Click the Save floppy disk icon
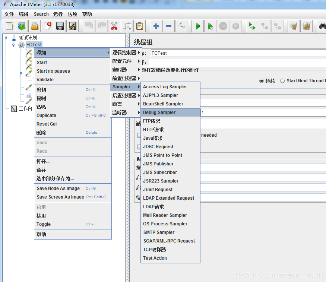 click(x=60, y=26)
